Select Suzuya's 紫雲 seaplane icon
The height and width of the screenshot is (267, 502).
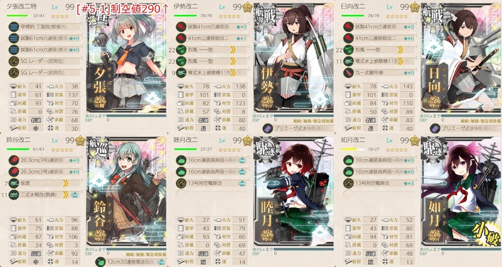point(14,183)
